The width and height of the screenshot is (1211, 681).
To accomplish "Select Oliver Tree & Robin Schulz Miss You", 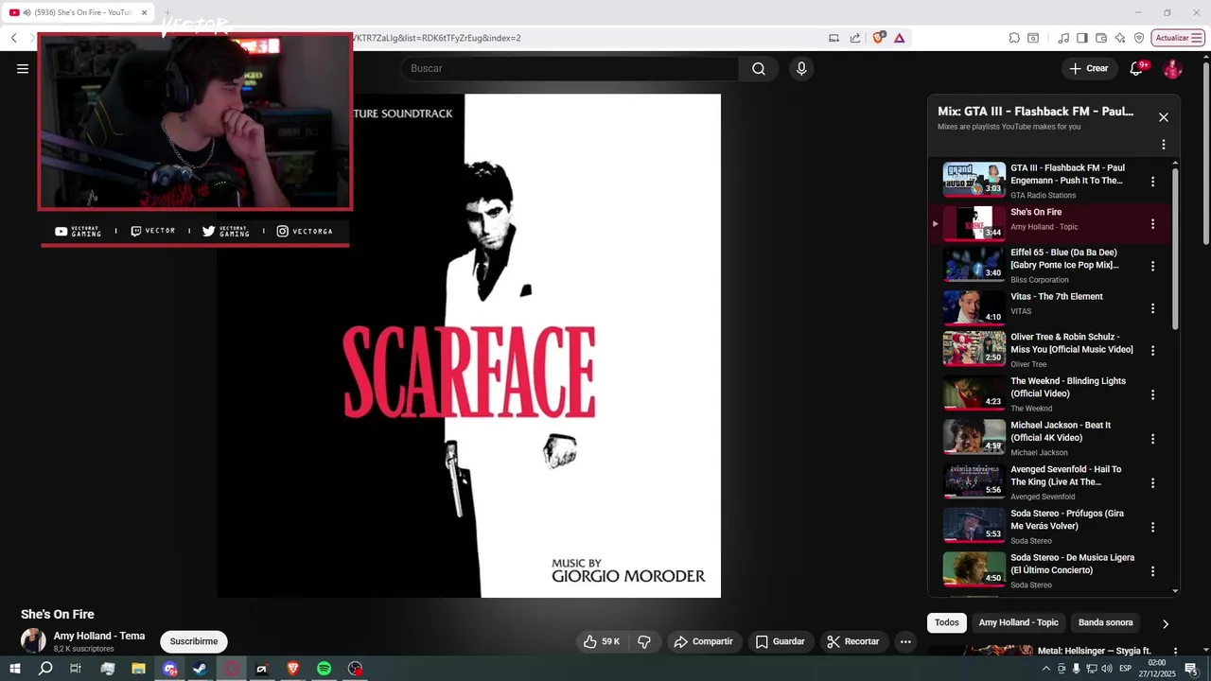I will click(x=1071, y=343).
